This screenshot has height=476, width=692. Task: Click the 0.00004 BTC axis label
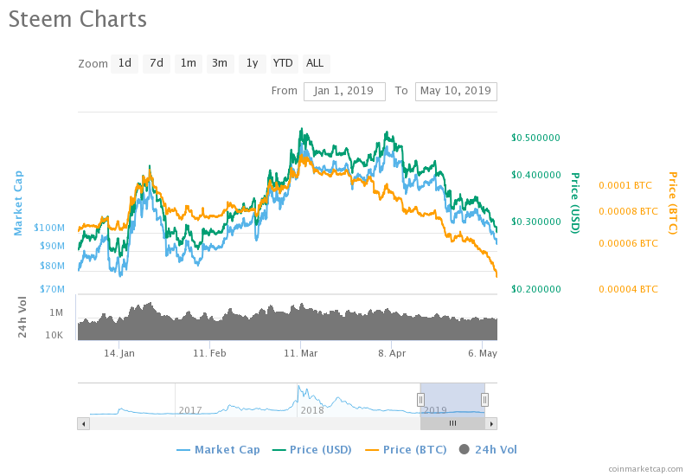[628, 289]
